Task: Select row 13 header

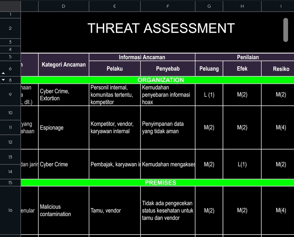Action: coord(10,157)
